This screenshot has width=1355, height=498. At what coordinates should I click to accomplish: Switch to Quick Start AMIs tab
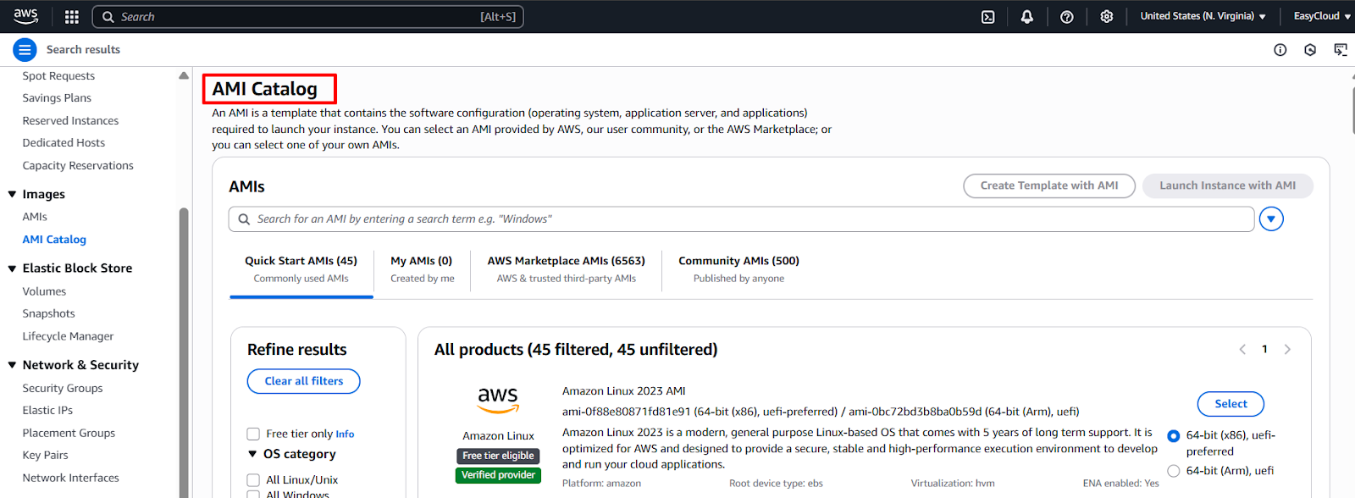tap(301, 269)
